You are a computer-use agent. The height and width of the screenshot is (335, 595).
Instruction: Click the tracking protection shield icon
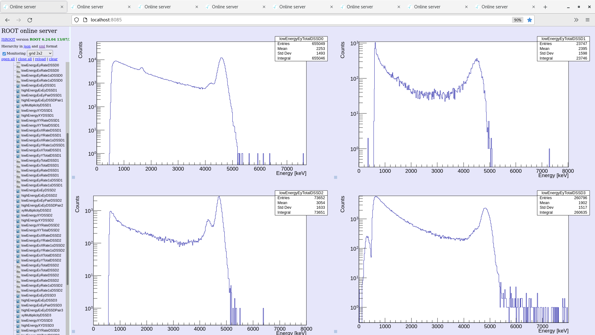pos(77,20)
